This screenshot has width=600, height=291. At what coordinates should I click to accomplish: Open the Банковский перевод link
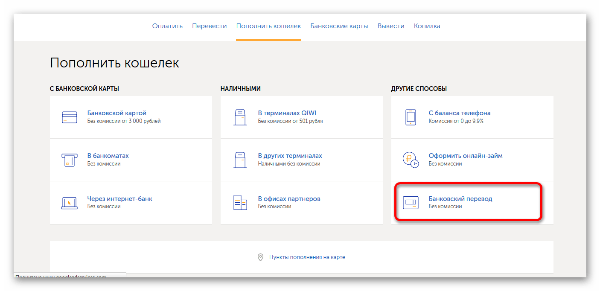click(460, 199)
